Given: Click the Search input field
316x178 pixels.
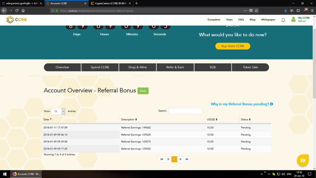Looking at the screenshot, I should point(185,111).
